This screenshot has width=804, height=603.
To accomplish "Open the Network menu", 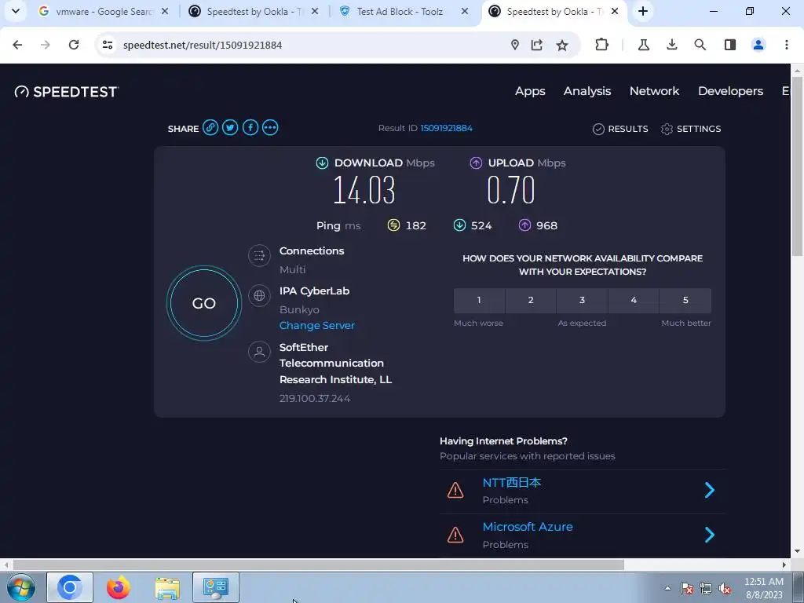I will point(654,91).
